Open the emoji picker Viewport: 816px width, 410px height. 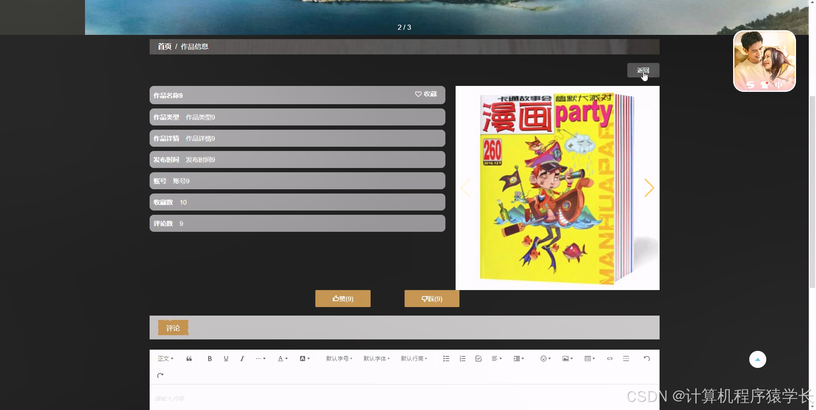point(546,359)
